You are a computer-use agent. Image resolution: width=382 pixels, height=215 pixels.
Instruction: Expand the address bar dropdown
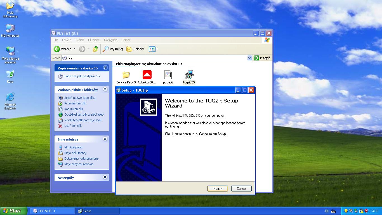[x=250, y=58]
